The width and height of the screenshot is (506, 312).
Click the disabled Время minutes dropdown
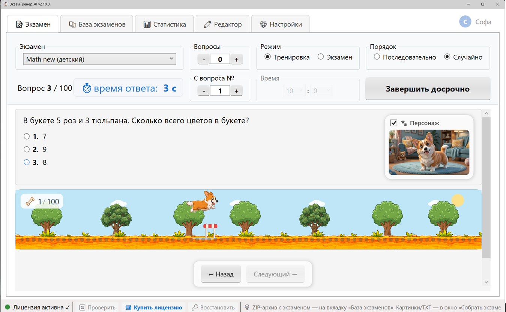point(294,91)
